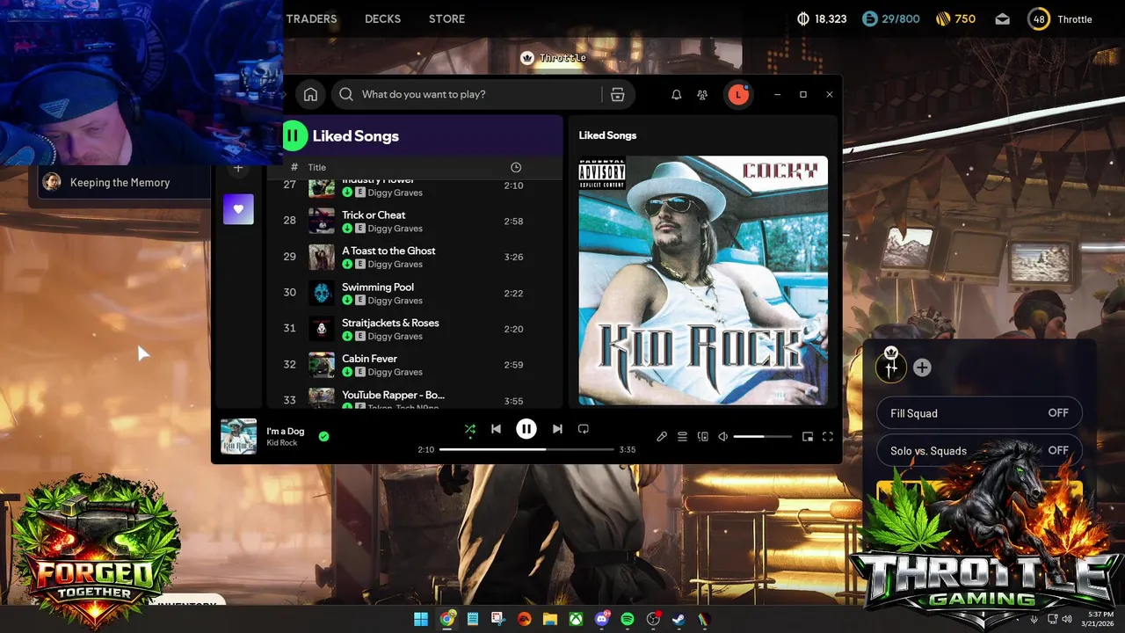Open the game's TRADERS tab
Viewport: 1125px width, 633px height.
pyautogui.click(x=311, y=18)
